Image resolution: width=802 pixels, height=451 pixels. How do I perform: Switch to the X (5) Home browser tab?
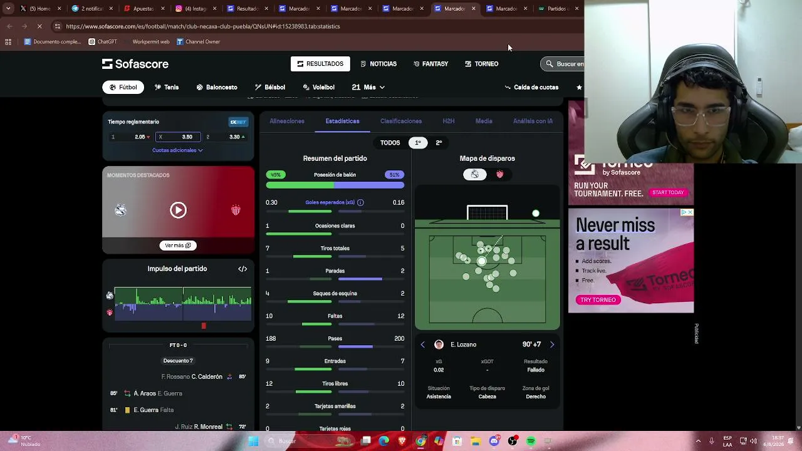(40, 9)
